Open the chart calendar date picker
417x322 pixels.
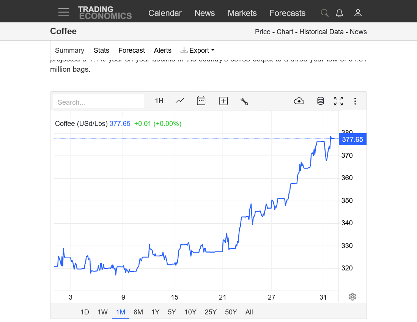pos(201,101)
